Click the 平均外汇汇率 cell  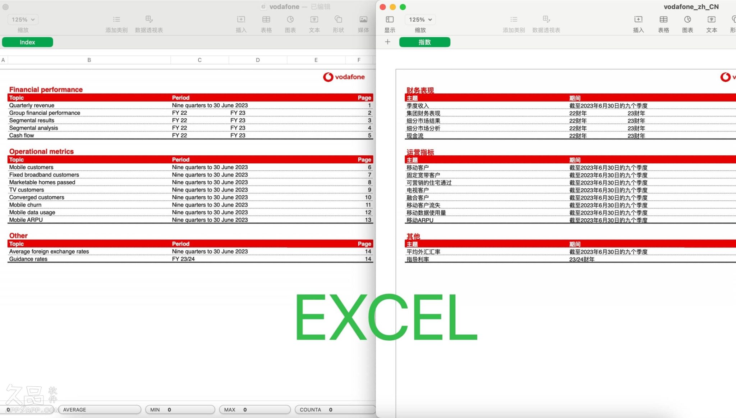click(x=423, y=252)
